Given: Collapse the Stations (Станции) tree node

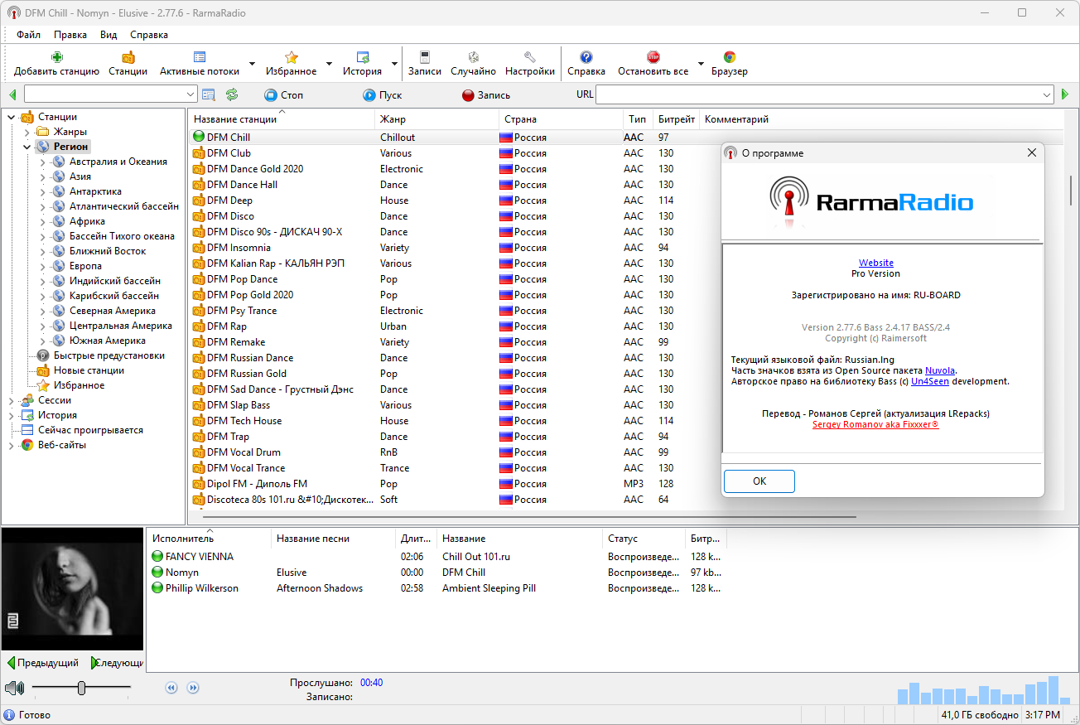Looking at the screenshot, I should click(x=11, y=117).
